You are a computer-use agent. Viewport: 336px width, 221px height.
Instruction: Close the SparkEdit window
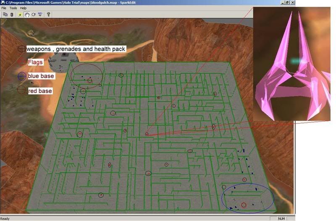[x=292, y=3]
